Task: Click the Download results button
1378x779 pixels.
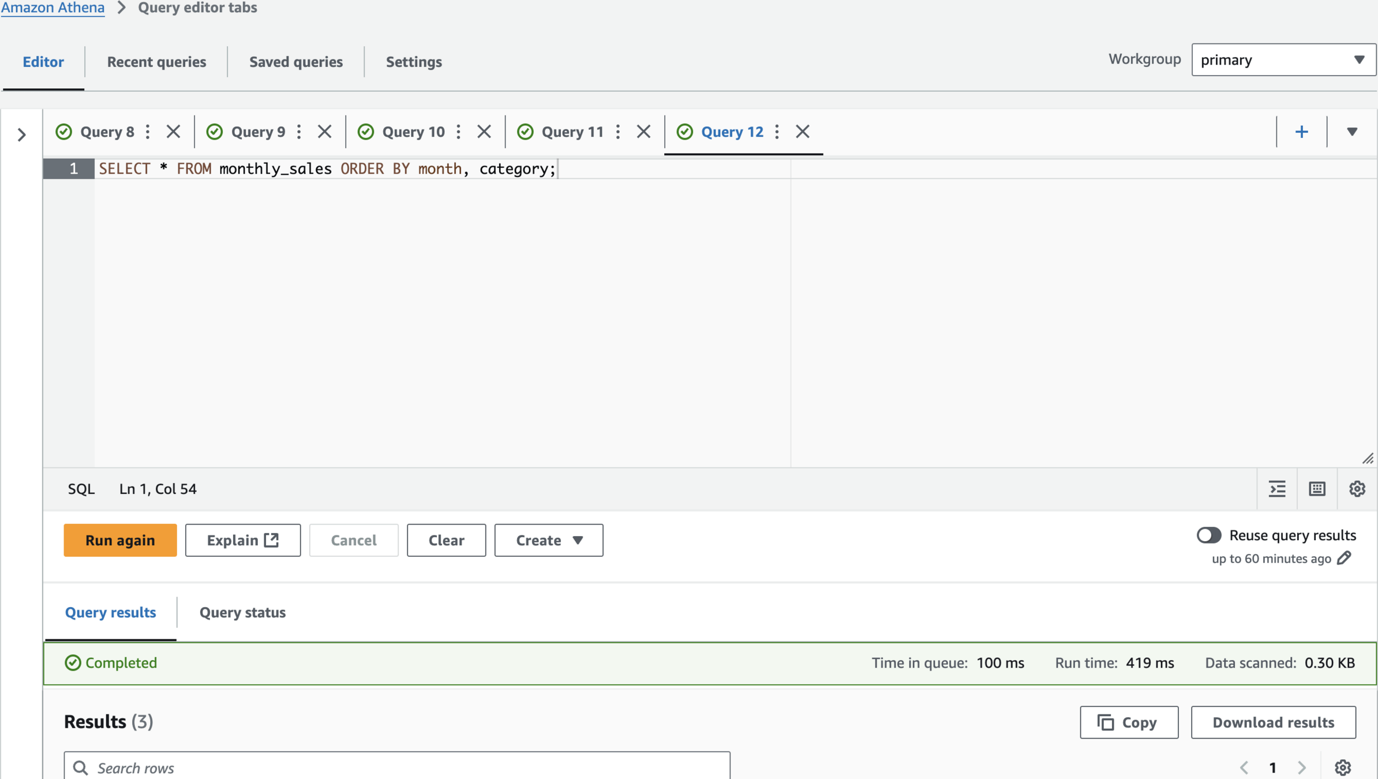Action: click(1273, 722)
